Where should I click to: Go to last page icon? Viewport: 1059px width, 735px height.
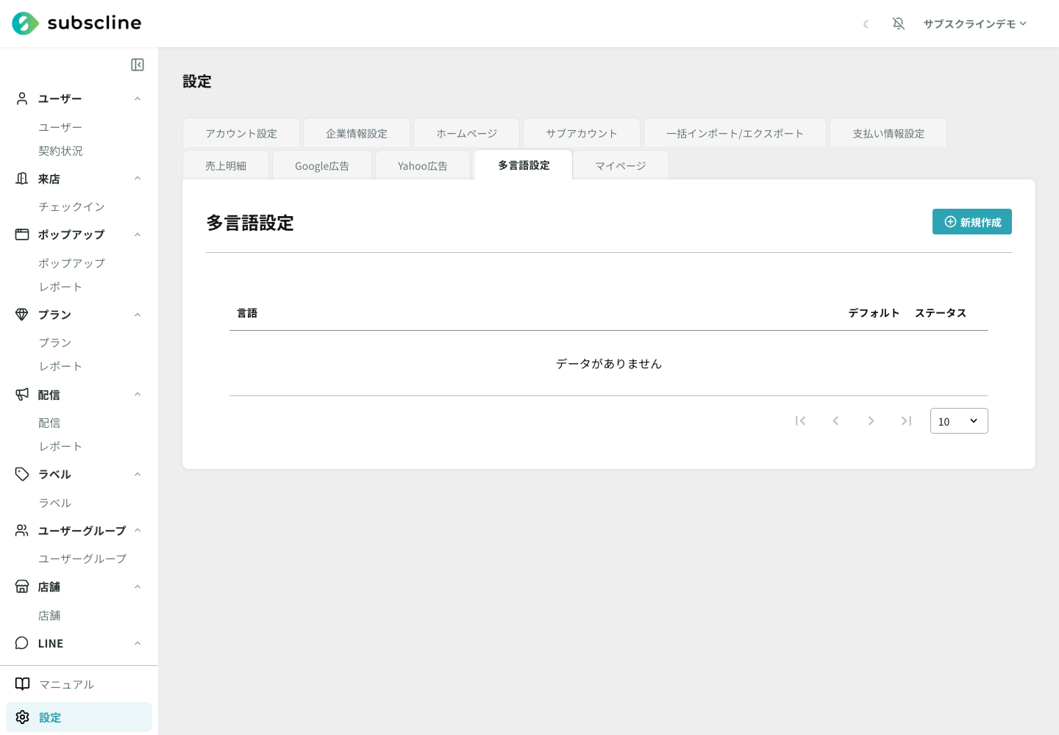click(906, 421)
